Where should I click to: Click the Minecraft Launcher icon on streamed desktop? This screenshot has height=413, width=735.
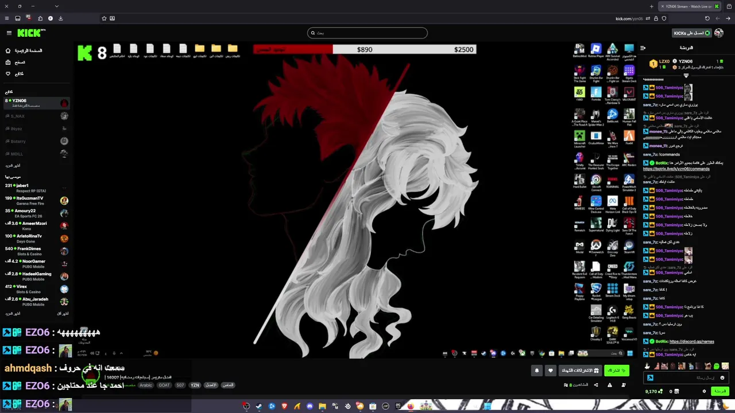[579, 139]
